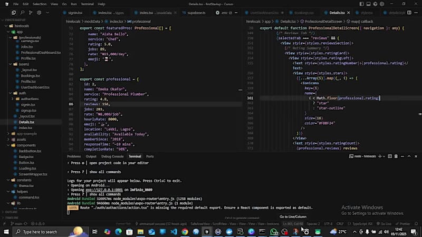The image size is (422, 237).
Task: Maximize panel with up chevron
Action: pos(409,156)
